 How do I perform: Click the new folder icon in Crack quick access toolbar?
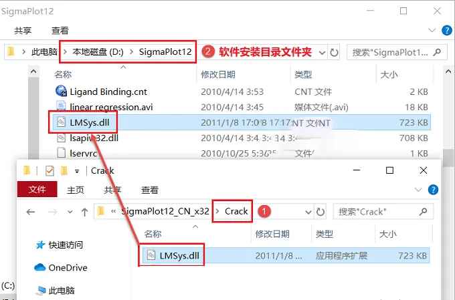click(x=64, y=171)
